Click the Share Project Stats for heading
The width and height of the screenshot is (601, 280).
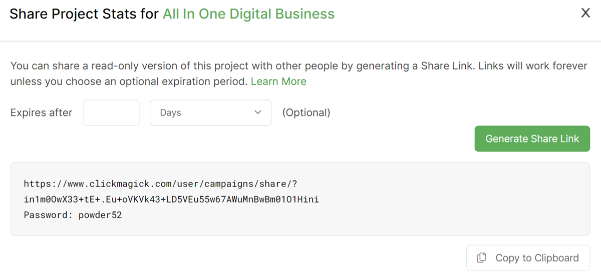[x=84, y=13]
